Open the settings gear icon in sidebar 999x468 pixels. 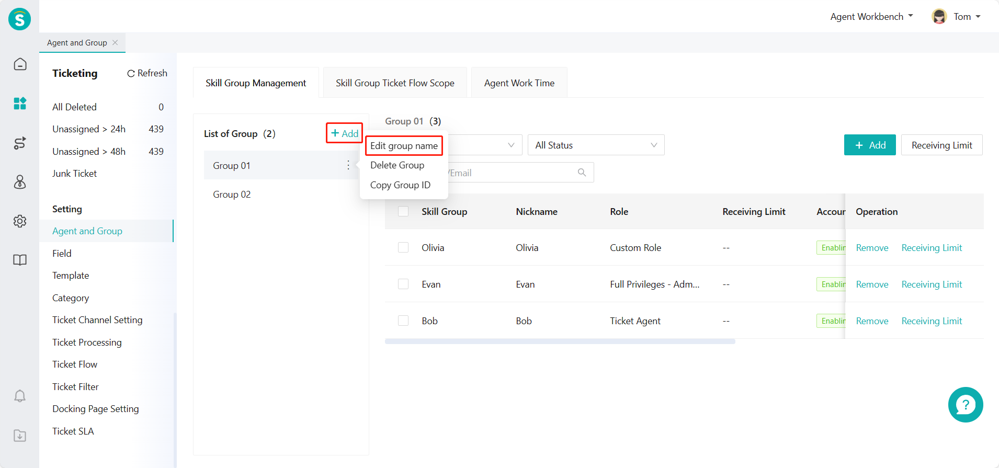(20, 221)
